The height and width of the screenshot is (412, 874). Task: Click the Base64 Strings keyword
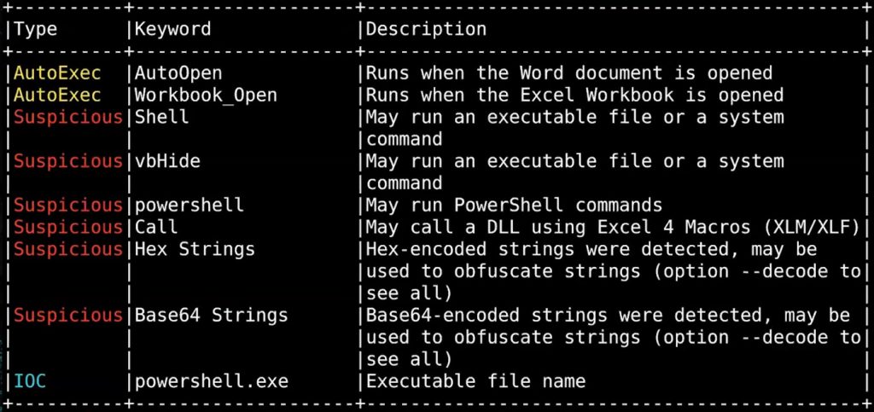tap(211, 316)
